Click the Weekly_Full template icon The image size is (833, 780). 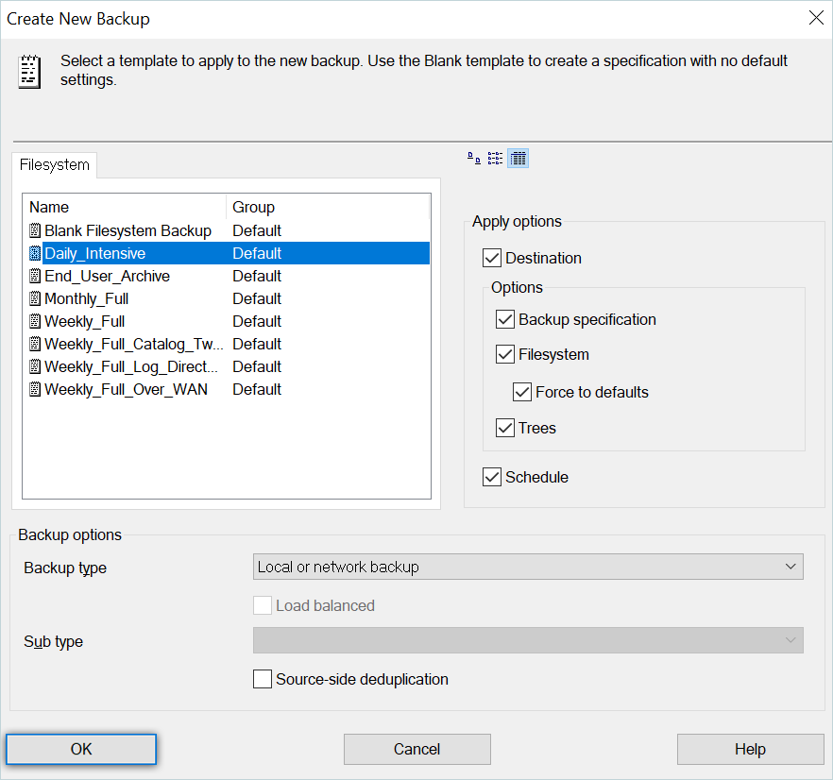[35, 321]
